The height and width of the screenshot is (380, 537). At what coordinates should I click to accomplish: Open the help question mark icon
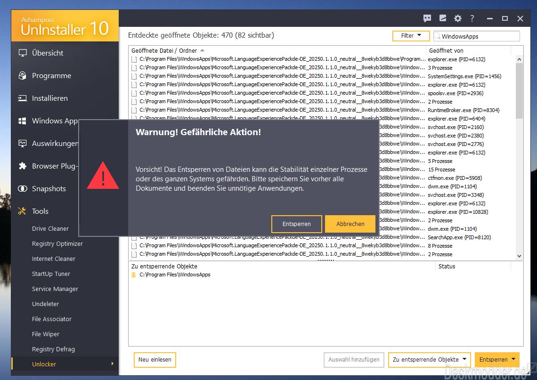click(x=472, y=18)
